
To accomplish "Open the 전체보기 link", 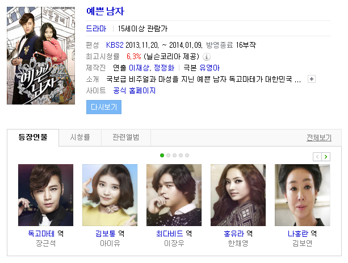I will pos(319,138).
